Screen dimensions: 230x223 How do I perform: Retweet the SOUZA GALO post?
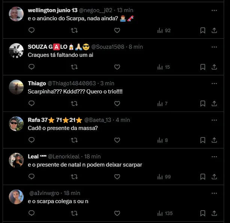click(74, 67)
